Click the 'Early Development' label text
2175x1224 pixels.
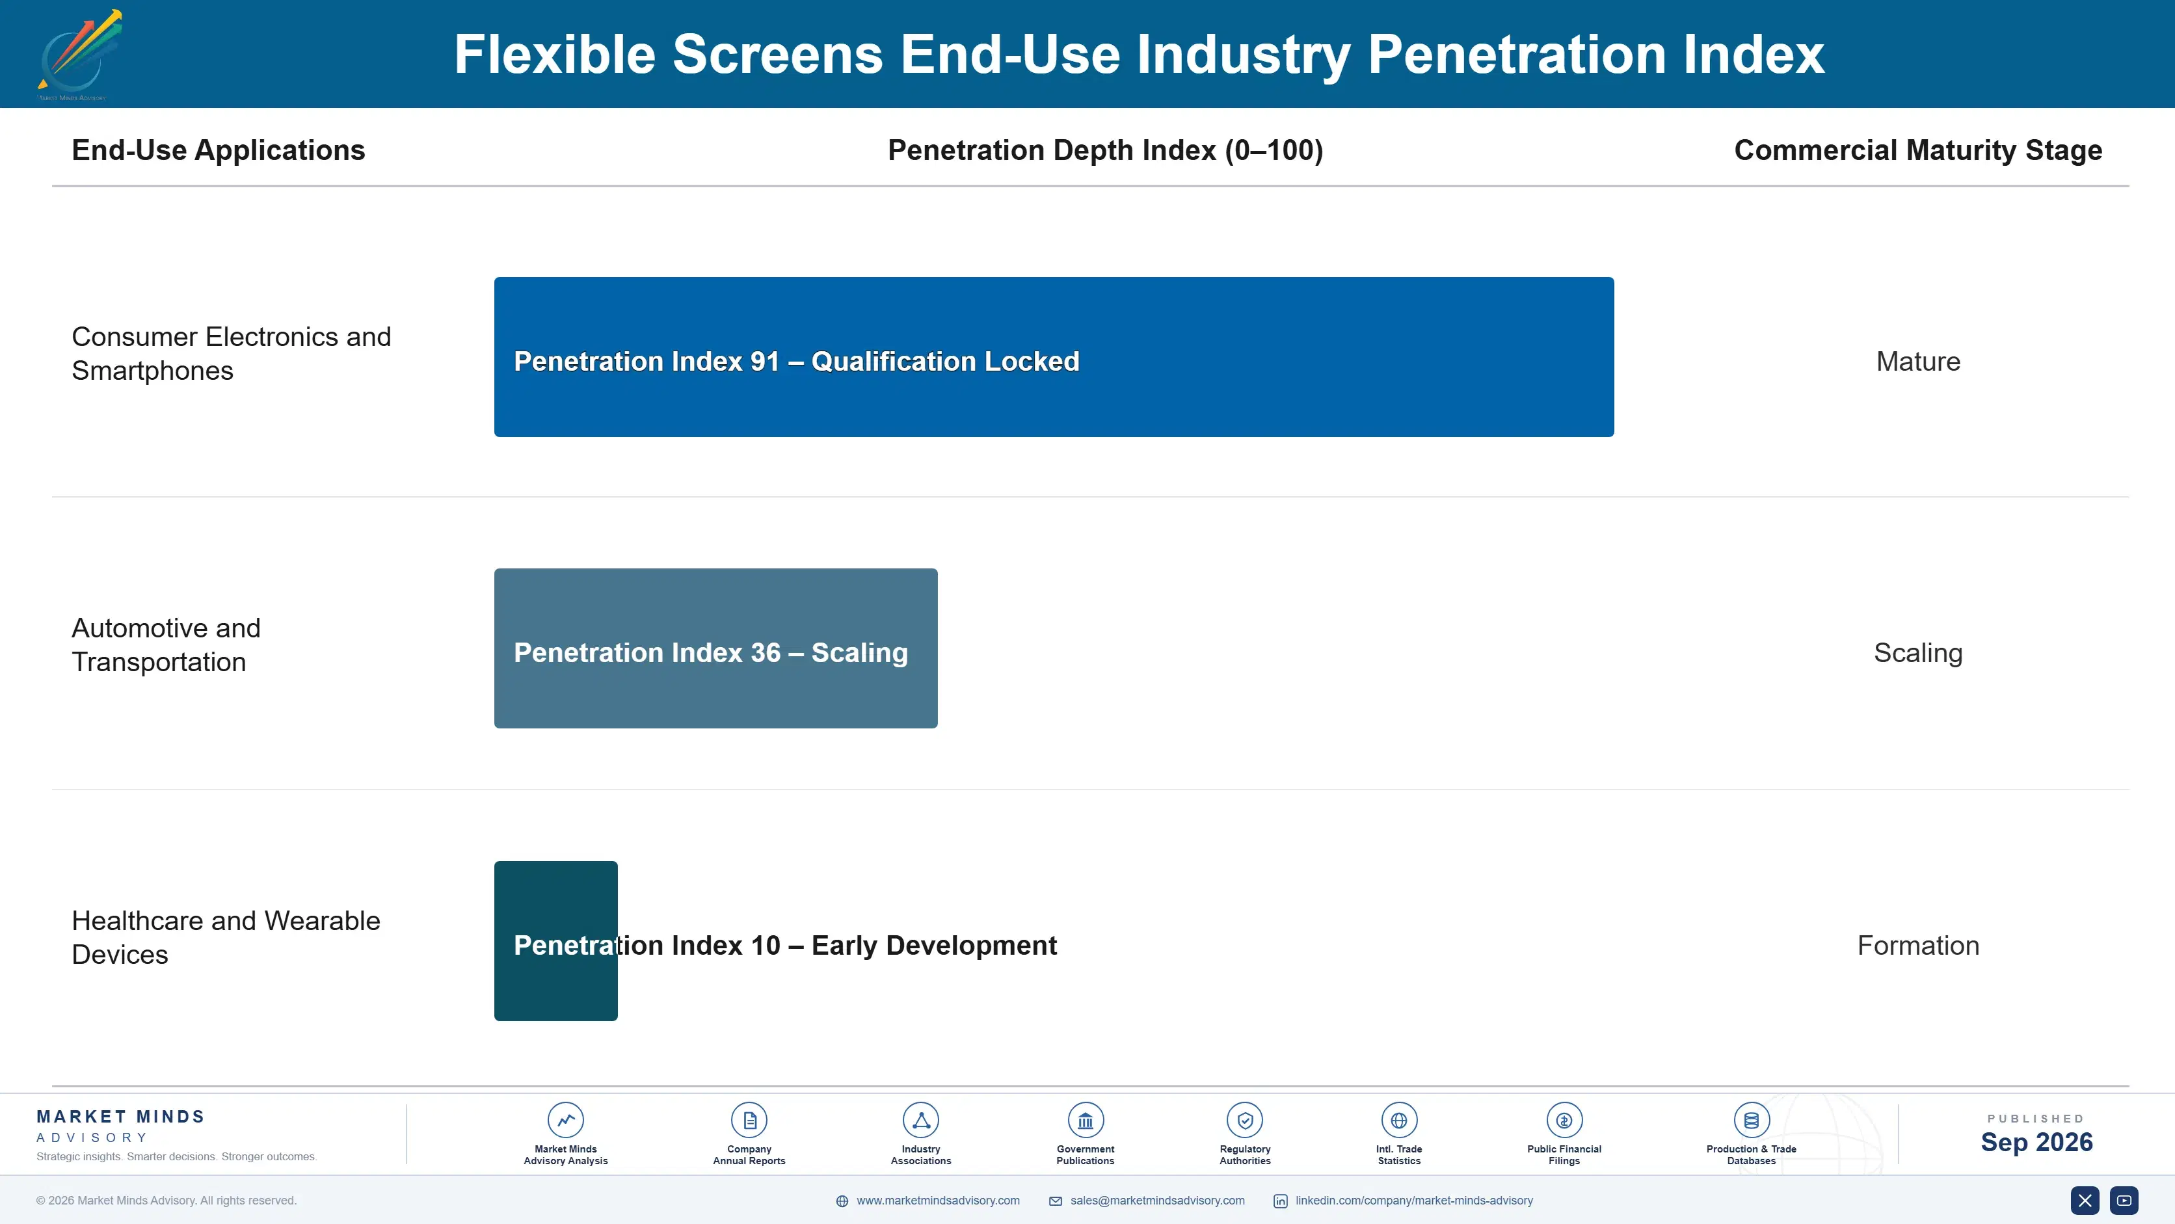point(934,946)
